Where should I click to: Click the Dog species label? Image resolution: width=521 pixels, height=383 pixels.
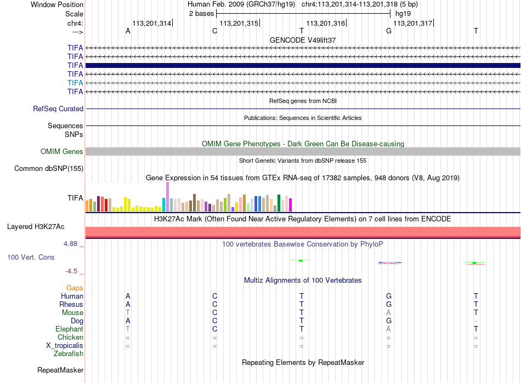click(77, 321)
